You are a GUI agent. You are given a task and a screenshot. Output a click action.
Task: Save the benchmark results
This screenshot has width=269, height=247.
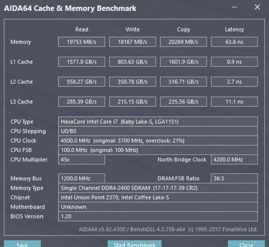22,243
